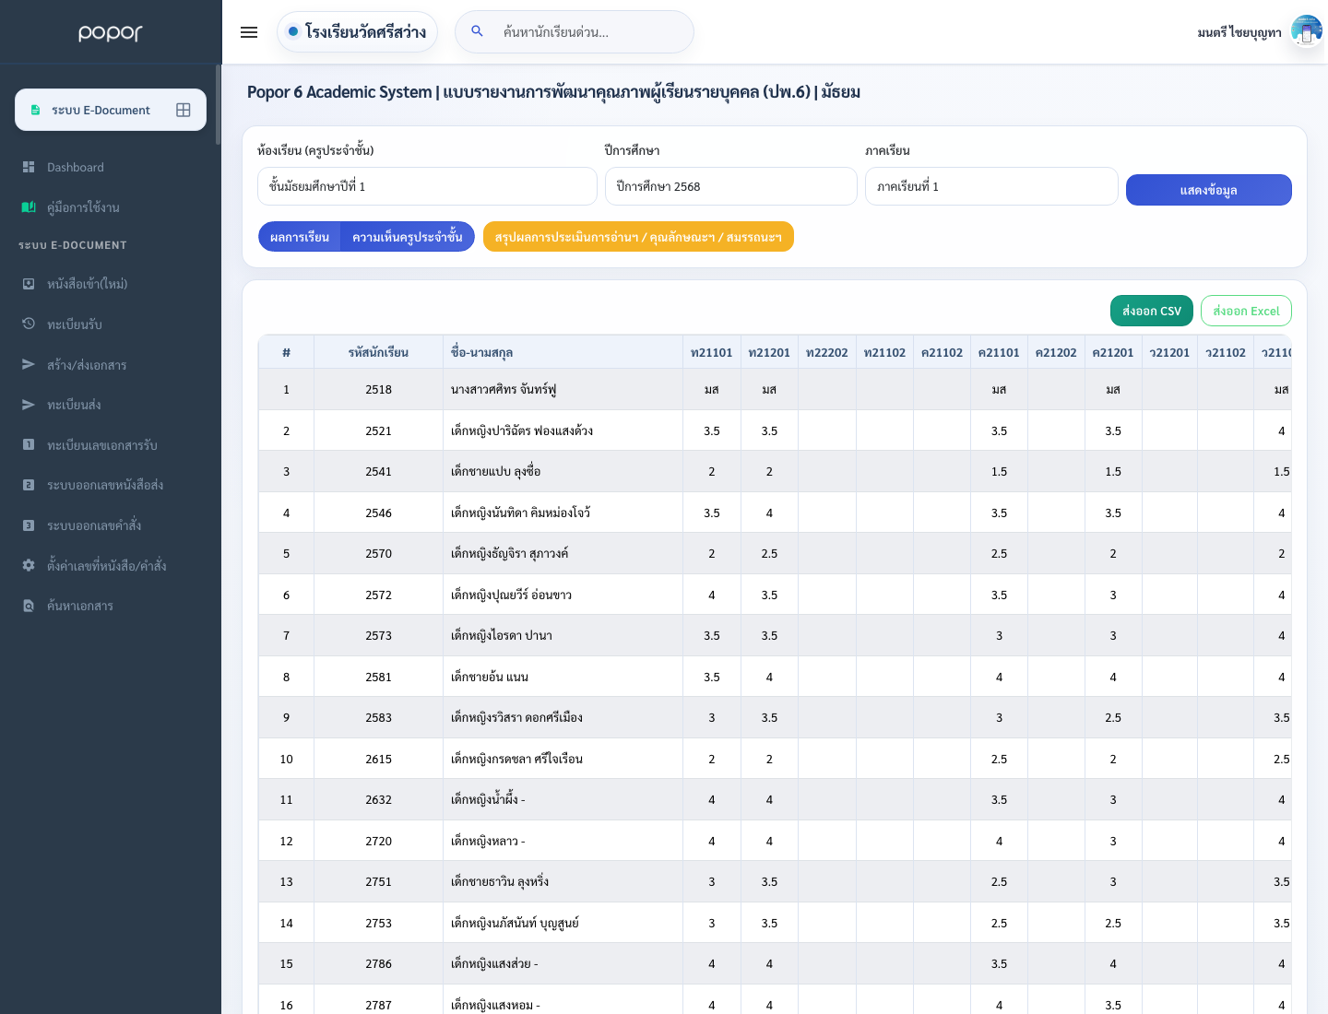Click the ว21201 column header
The image size is (1328, 1014).
[1169, 352]
